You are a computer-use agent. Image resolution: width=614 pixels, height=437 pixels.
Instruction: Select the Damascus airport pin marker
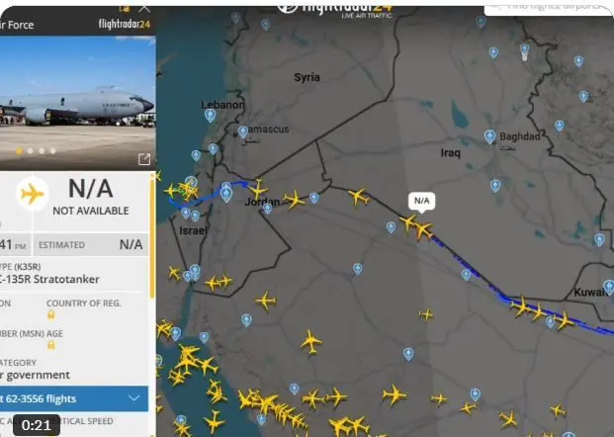click(243, 131)
